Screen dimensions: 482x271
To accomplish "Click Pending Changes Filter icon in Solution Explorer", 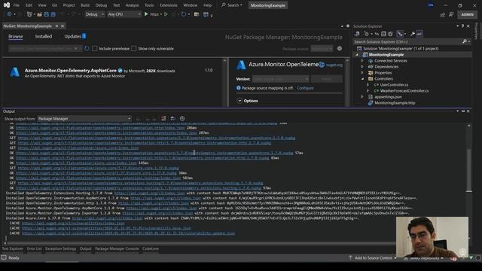I will click(367, 34).
